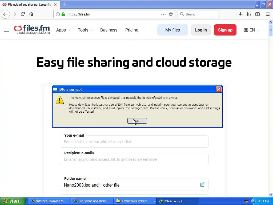
Task: Click the vertical scrollbar thumb
Action: 271,30
